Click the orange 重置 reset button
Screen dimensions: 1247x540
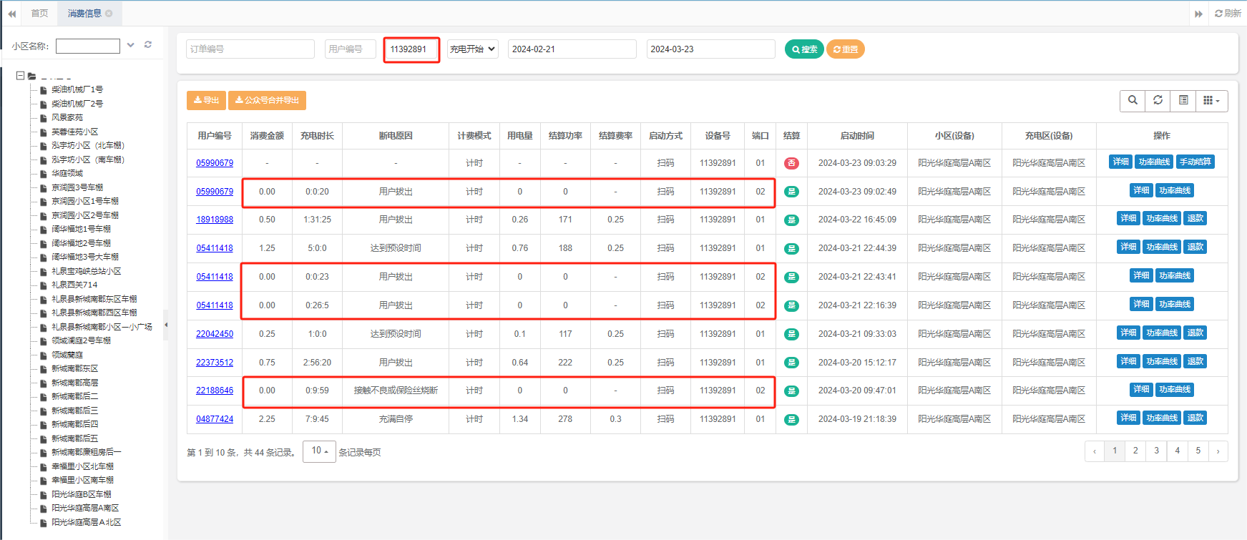[x=846, y=49]
